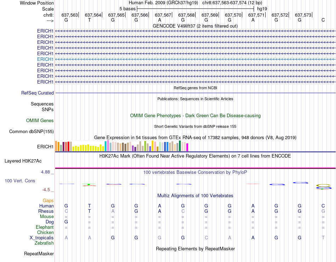The image size is (336, 262).
Task: Click the chr8: ruler label
Action: point(48,15)
